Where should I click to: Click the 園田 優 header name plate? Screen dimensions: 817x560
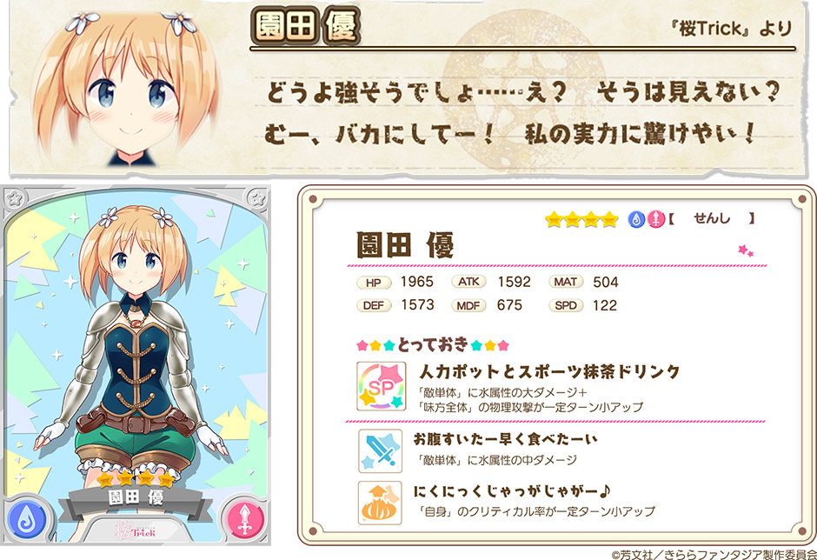coord(306,25)
